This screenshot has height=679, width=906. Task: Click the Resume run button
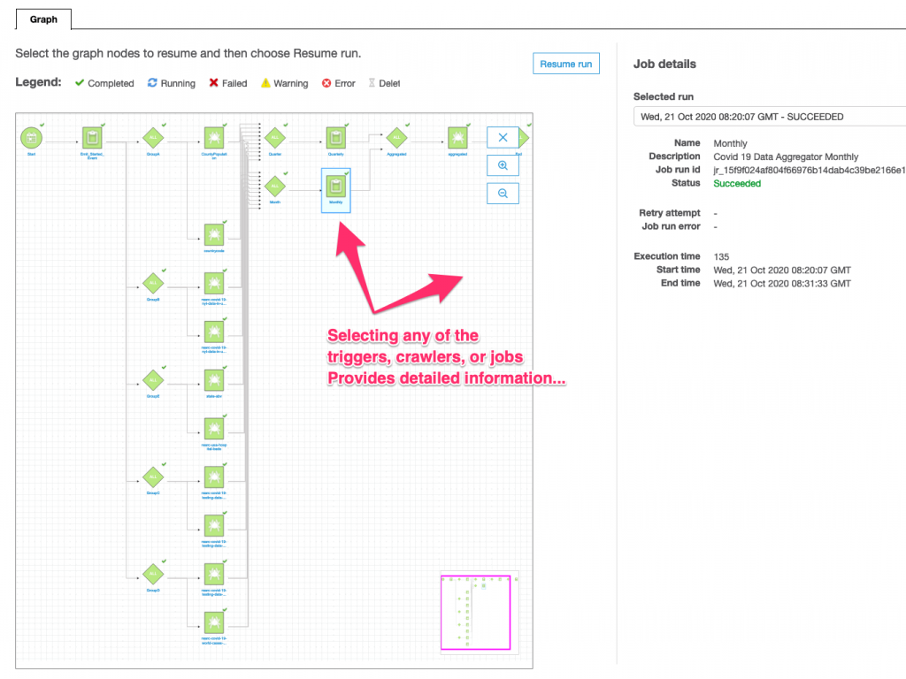pyautogui.click(x=565, y=63)
